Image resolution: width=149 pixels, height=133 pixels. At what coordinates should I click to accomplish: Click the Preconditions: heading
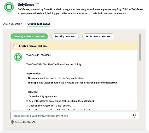(34, 73)
